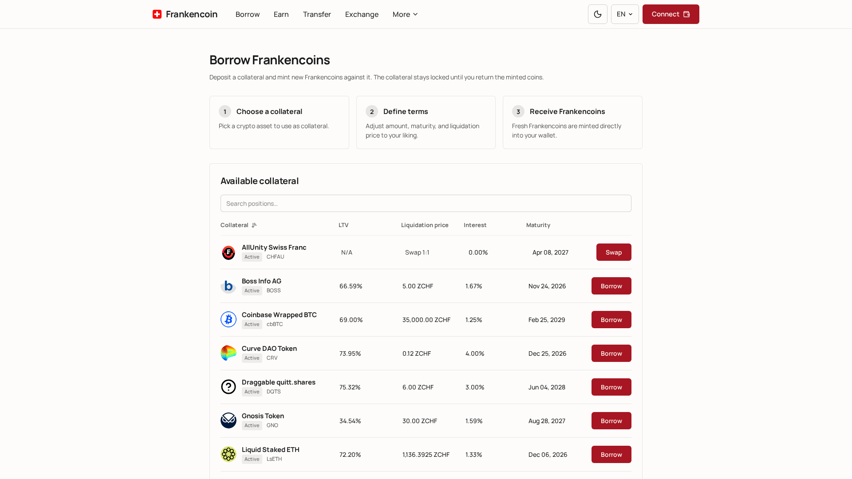Image resolution: width=852 pixels, height=479 pixels.
Task: Click the 1,136.3925 ZCHF liquidation price
Action: tap(426, 455)
